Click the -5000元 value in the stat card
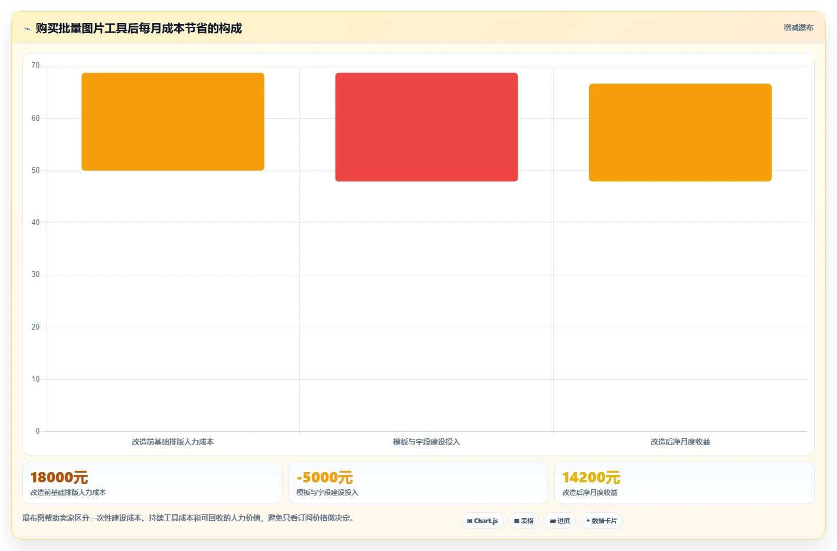837x551 pixels. coord(325,477)
